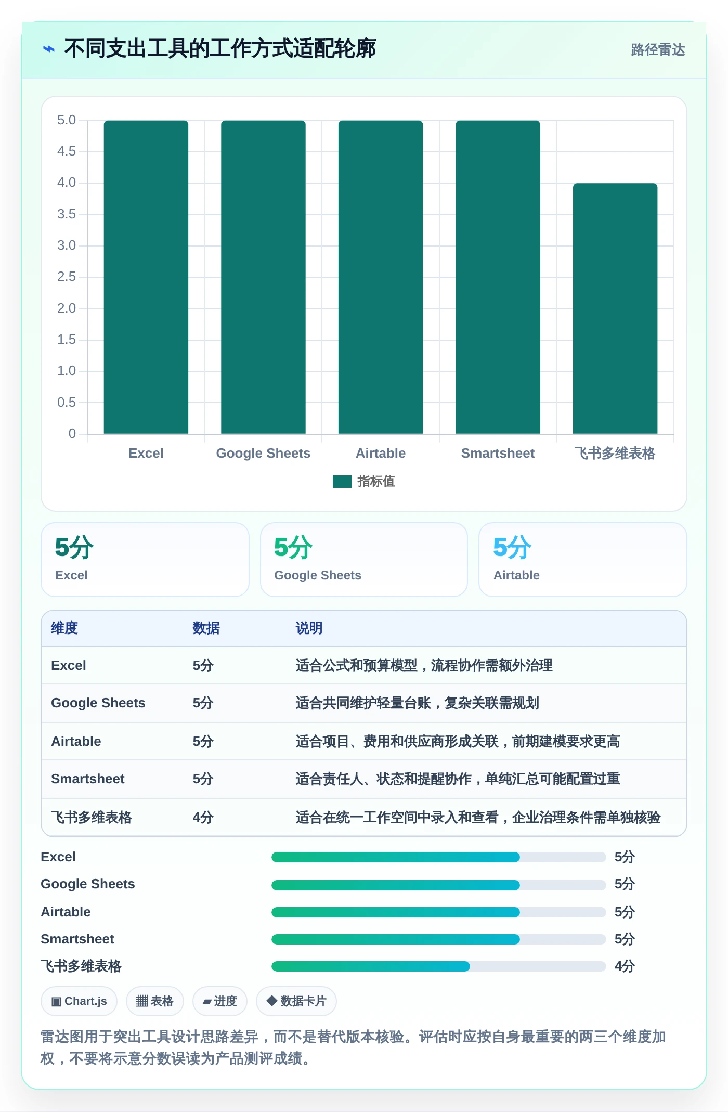
Task: Click description about 责任人、状态和提醒协作
Action: coord(458,779)
